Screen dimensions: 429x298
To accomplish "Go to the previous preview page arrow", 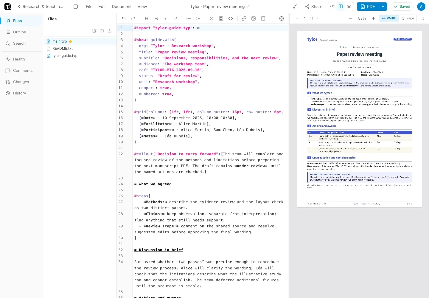I will click(297, 18).
